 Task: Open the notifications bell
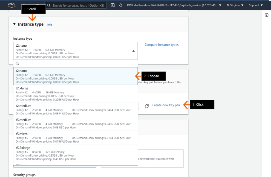(121, 5)
